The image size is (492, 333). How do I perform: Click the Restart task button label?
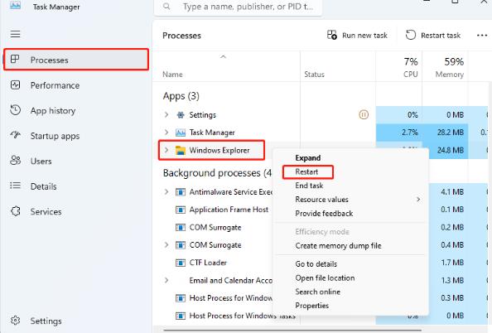tap(441, 36)
